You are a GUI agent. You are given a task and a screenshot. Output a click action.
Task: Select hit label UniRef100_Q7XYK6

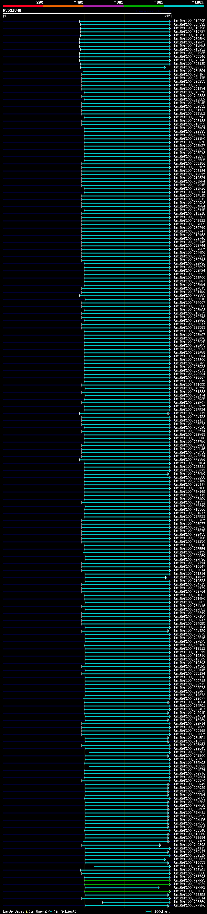pyautogui.click(x=189, y=905)
